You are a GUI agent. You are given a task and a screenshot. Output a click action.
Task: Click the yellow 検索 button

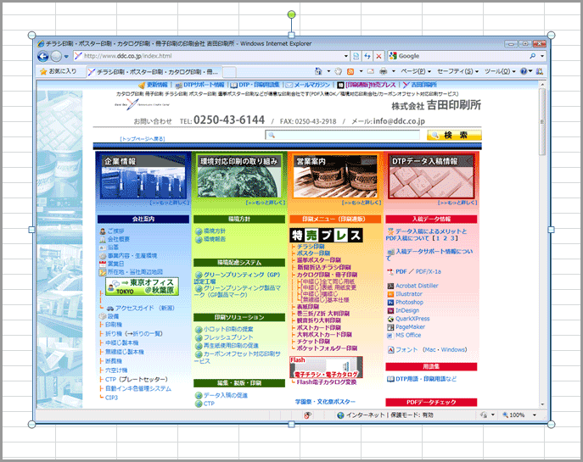coord(454,135)
